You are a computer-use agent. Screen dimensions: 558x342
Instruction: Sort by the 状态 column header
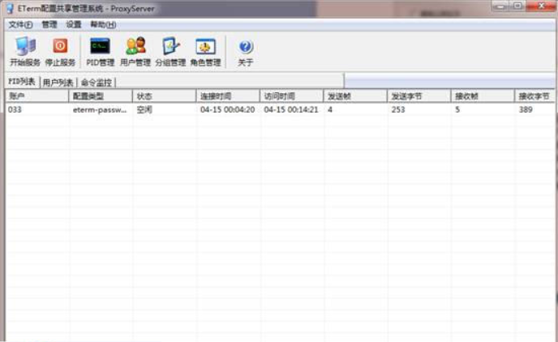click(x=164, y=96)
